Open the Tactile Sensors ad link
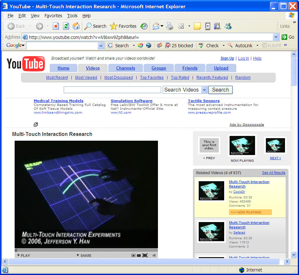 (x=204, y=101)
